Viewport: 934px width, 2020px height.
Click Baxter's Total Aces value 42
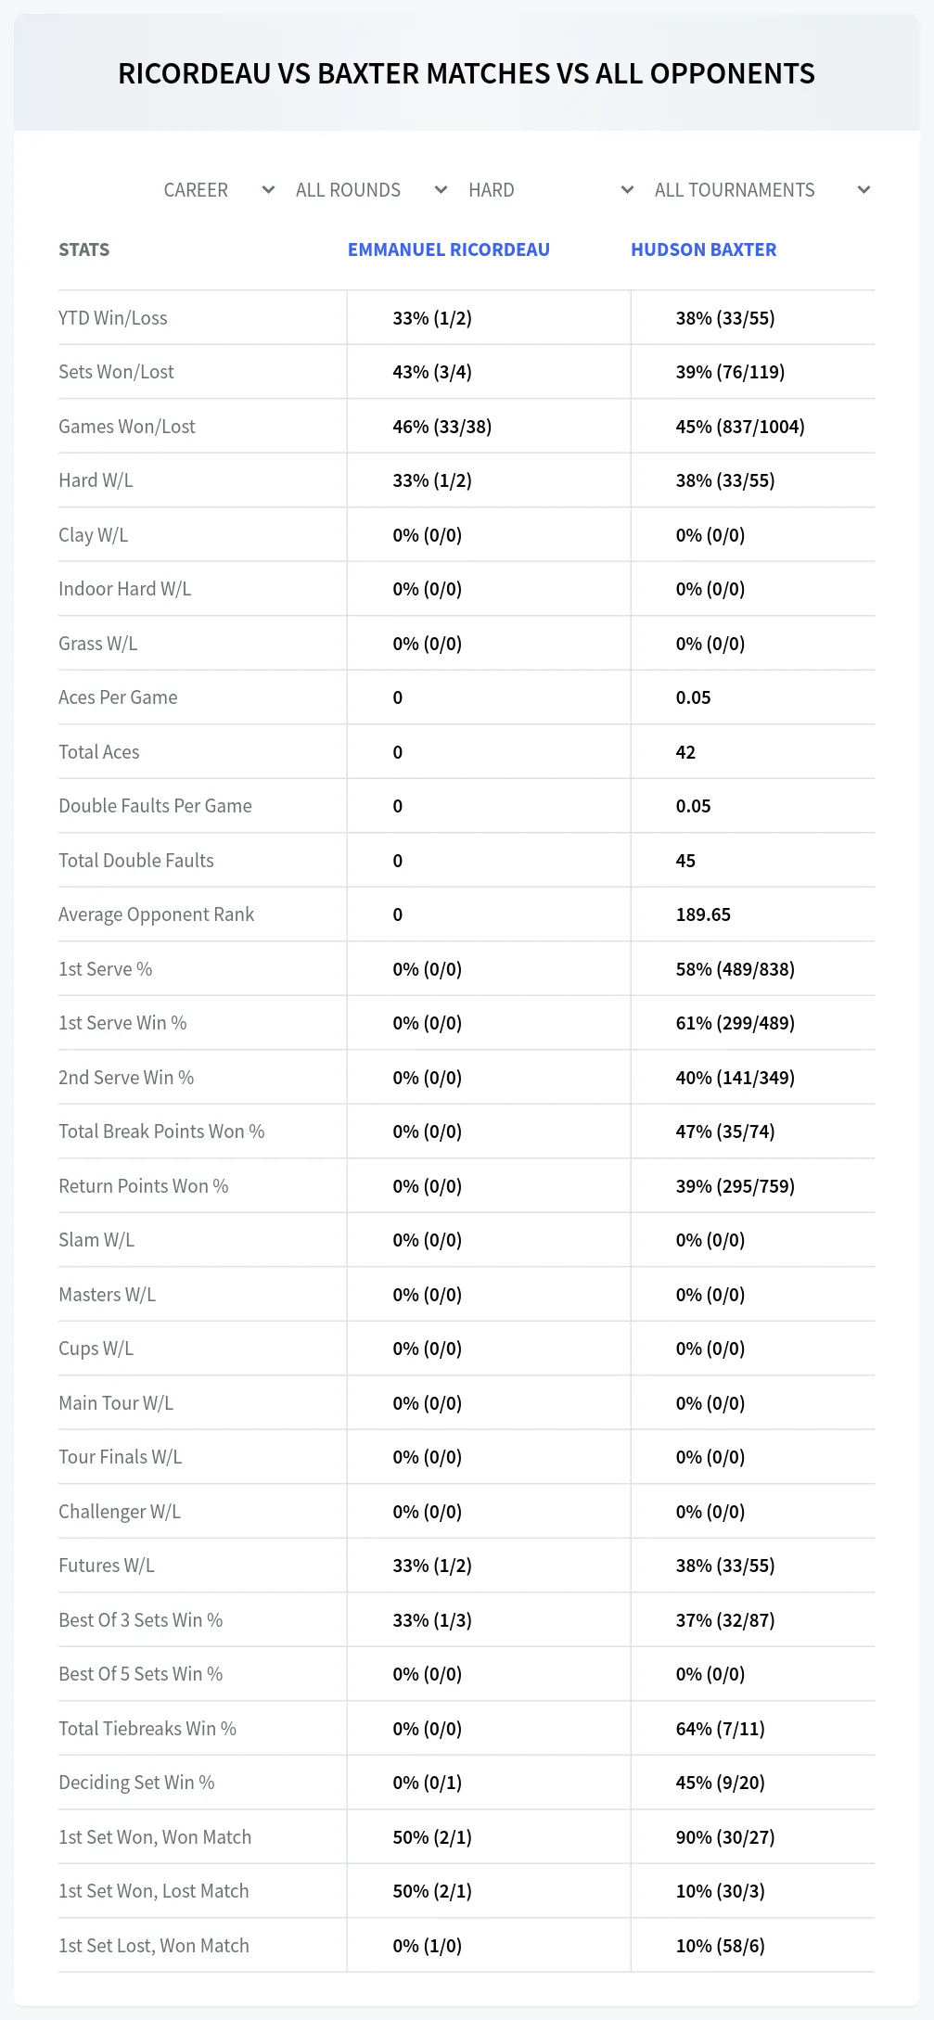click(x=685, y=752)
